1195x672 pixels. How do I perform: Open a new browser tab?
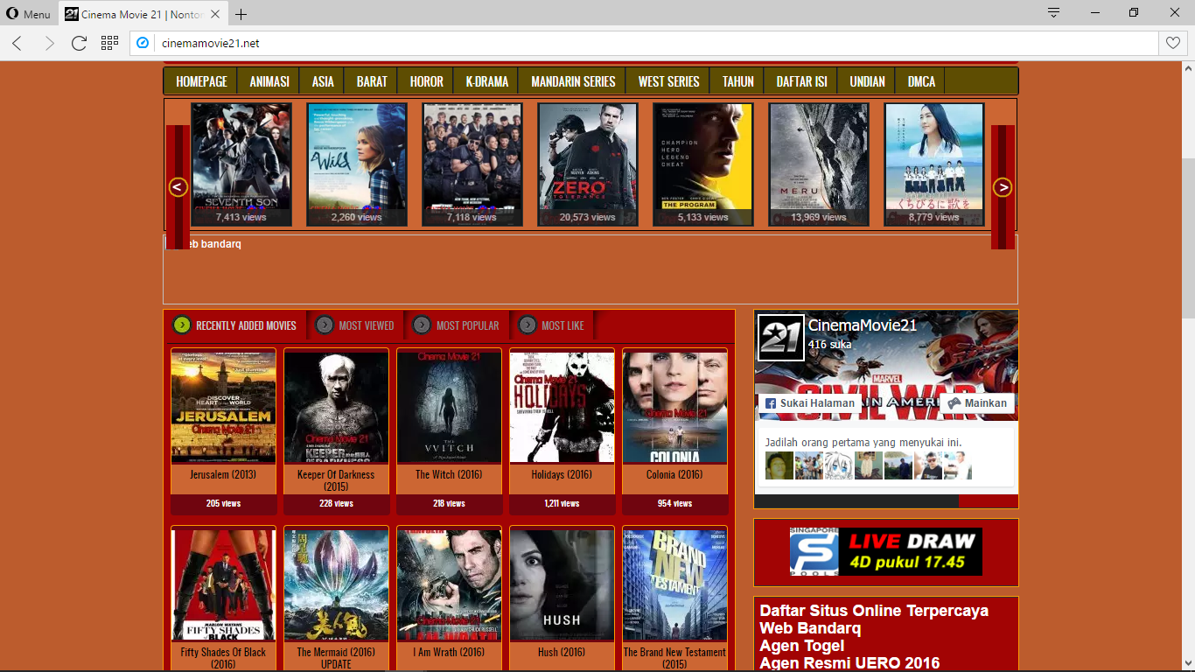[x=241, y=14]
